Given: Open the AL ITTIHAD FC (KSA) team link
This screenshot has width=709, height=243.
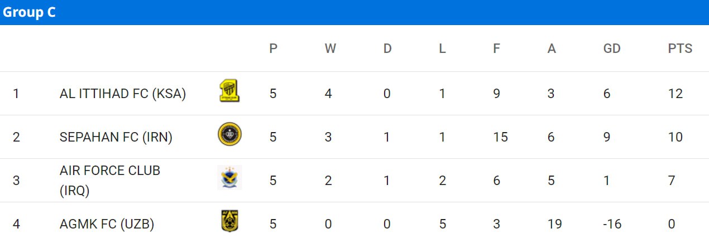Looking at the screenshot, I should [123, 94].
